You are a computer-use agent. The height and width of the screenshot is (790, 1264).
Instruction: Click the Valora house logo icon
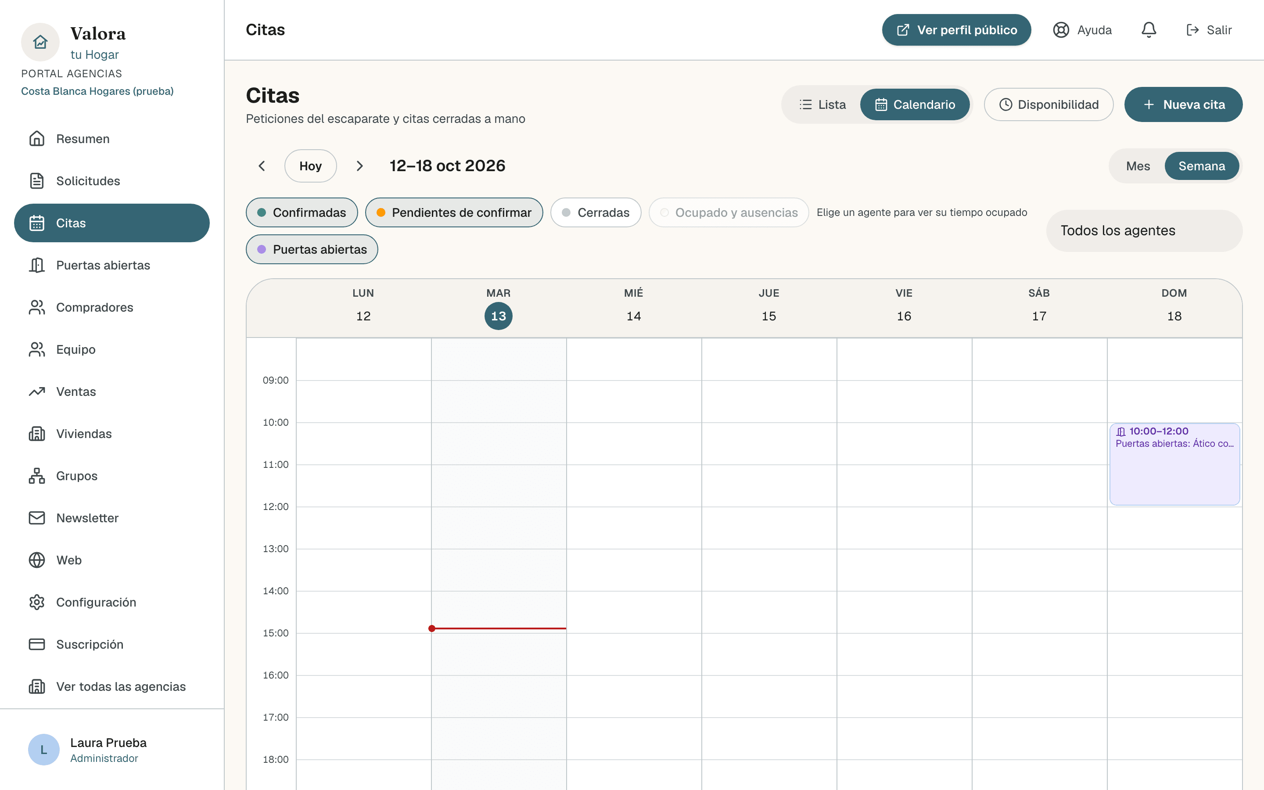[x=40, y=42]
